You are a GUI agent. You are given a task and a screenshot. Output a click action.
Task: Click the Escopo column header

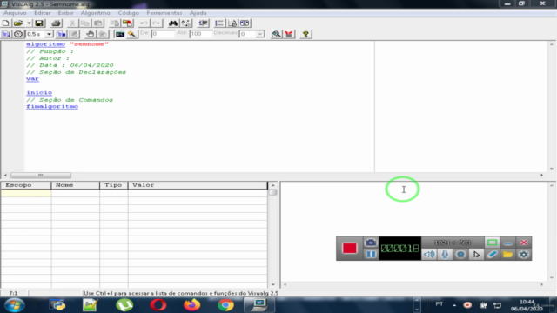26,185
